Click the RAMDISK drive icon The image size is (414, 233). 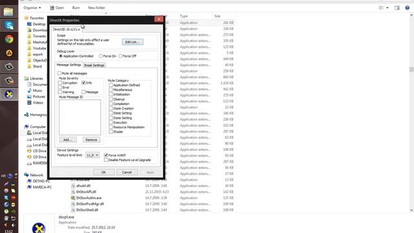click(x=29, y=163)
